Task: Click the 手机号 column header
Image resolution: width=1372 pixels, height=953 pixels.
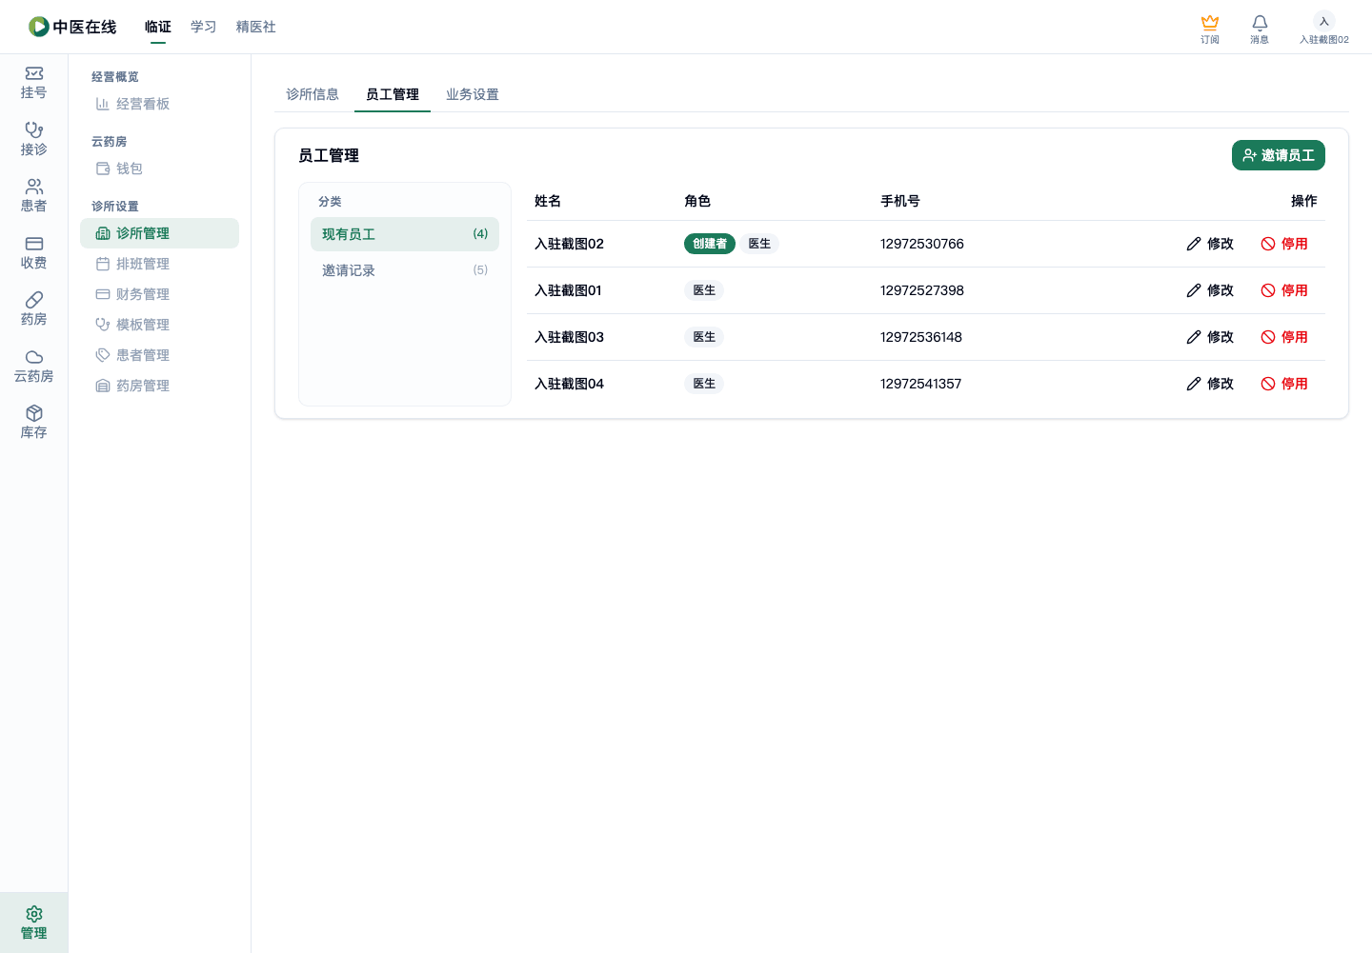Action: 900,201
